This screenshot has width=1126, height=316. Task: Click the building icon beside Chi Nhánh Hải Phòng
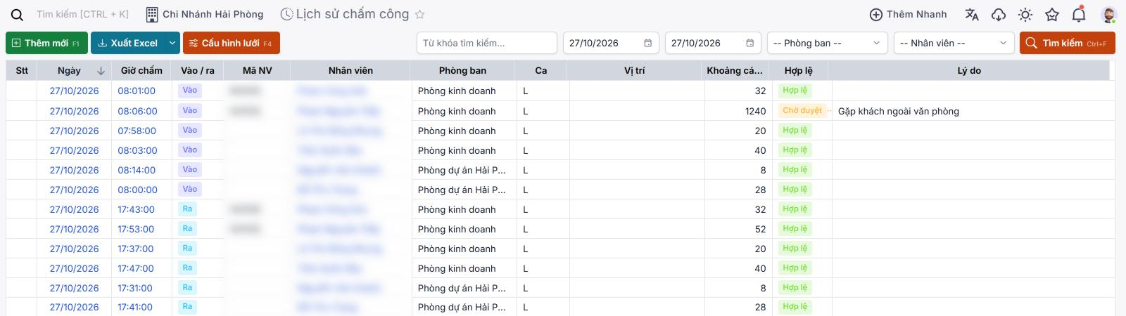[x=151, y=14]
